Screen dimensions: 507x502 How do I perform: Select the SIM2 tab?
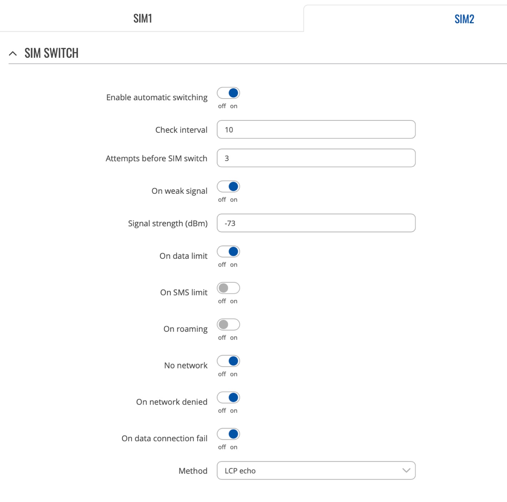[464, 19]
